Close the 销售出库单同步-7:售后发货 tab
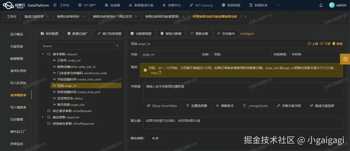 pyautogui.click(x=136, y=16)
